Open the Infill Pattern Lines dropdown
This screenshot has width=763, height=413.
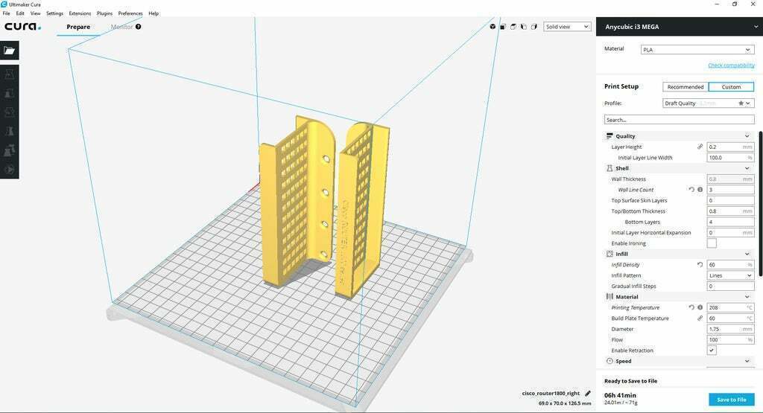pyautogui.click(x=730, y=275)
